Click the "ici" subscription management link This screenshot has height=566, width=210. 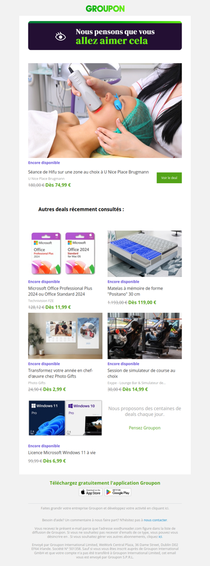160,537
